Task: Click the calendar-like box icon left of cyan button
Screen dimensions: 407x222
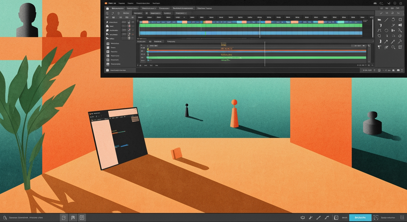Action: [336, 218]
